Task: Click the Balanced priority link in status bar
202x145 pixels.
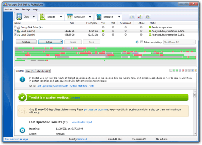Action: (82, 139)
